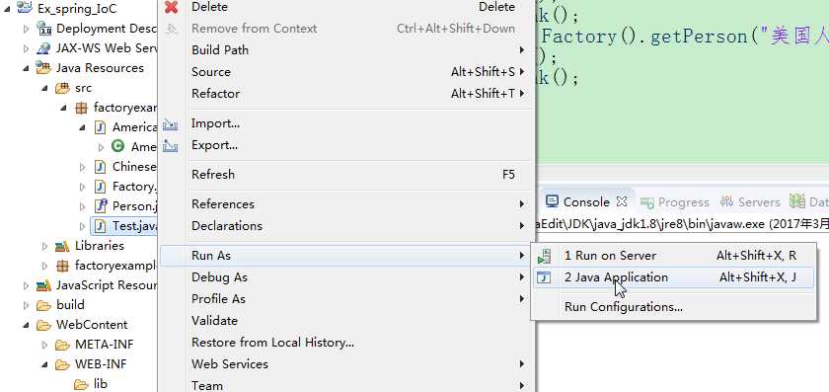The height and width of the screenshot is (392, 829).
Task: Click the JAX-WS Web Services icon
Action: [x=43, y=48]
